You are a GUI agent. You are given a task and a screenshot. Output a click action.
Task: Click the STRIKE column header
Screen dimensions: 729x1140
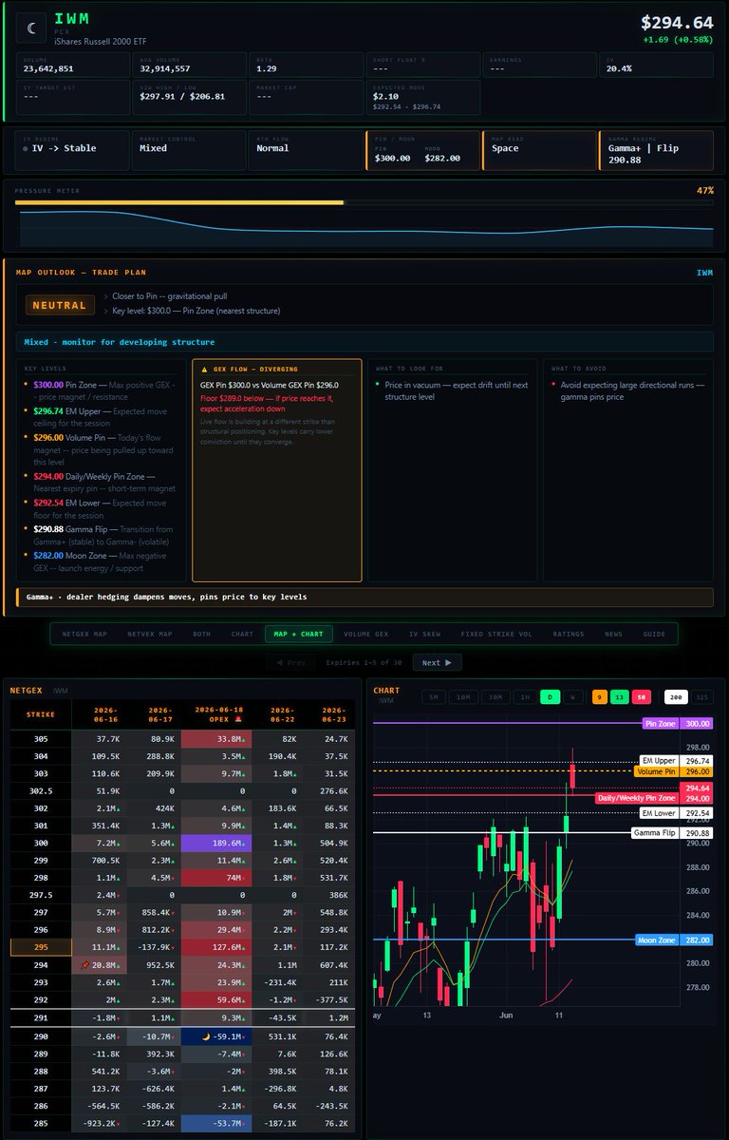41,714
